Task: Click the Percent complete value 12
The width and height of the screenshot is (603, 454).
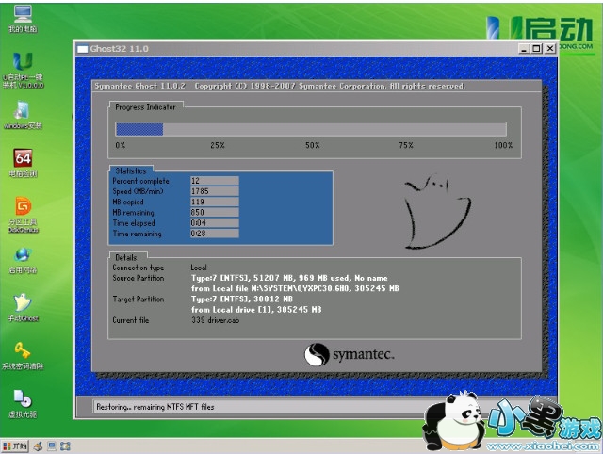Action: [215, 181]
